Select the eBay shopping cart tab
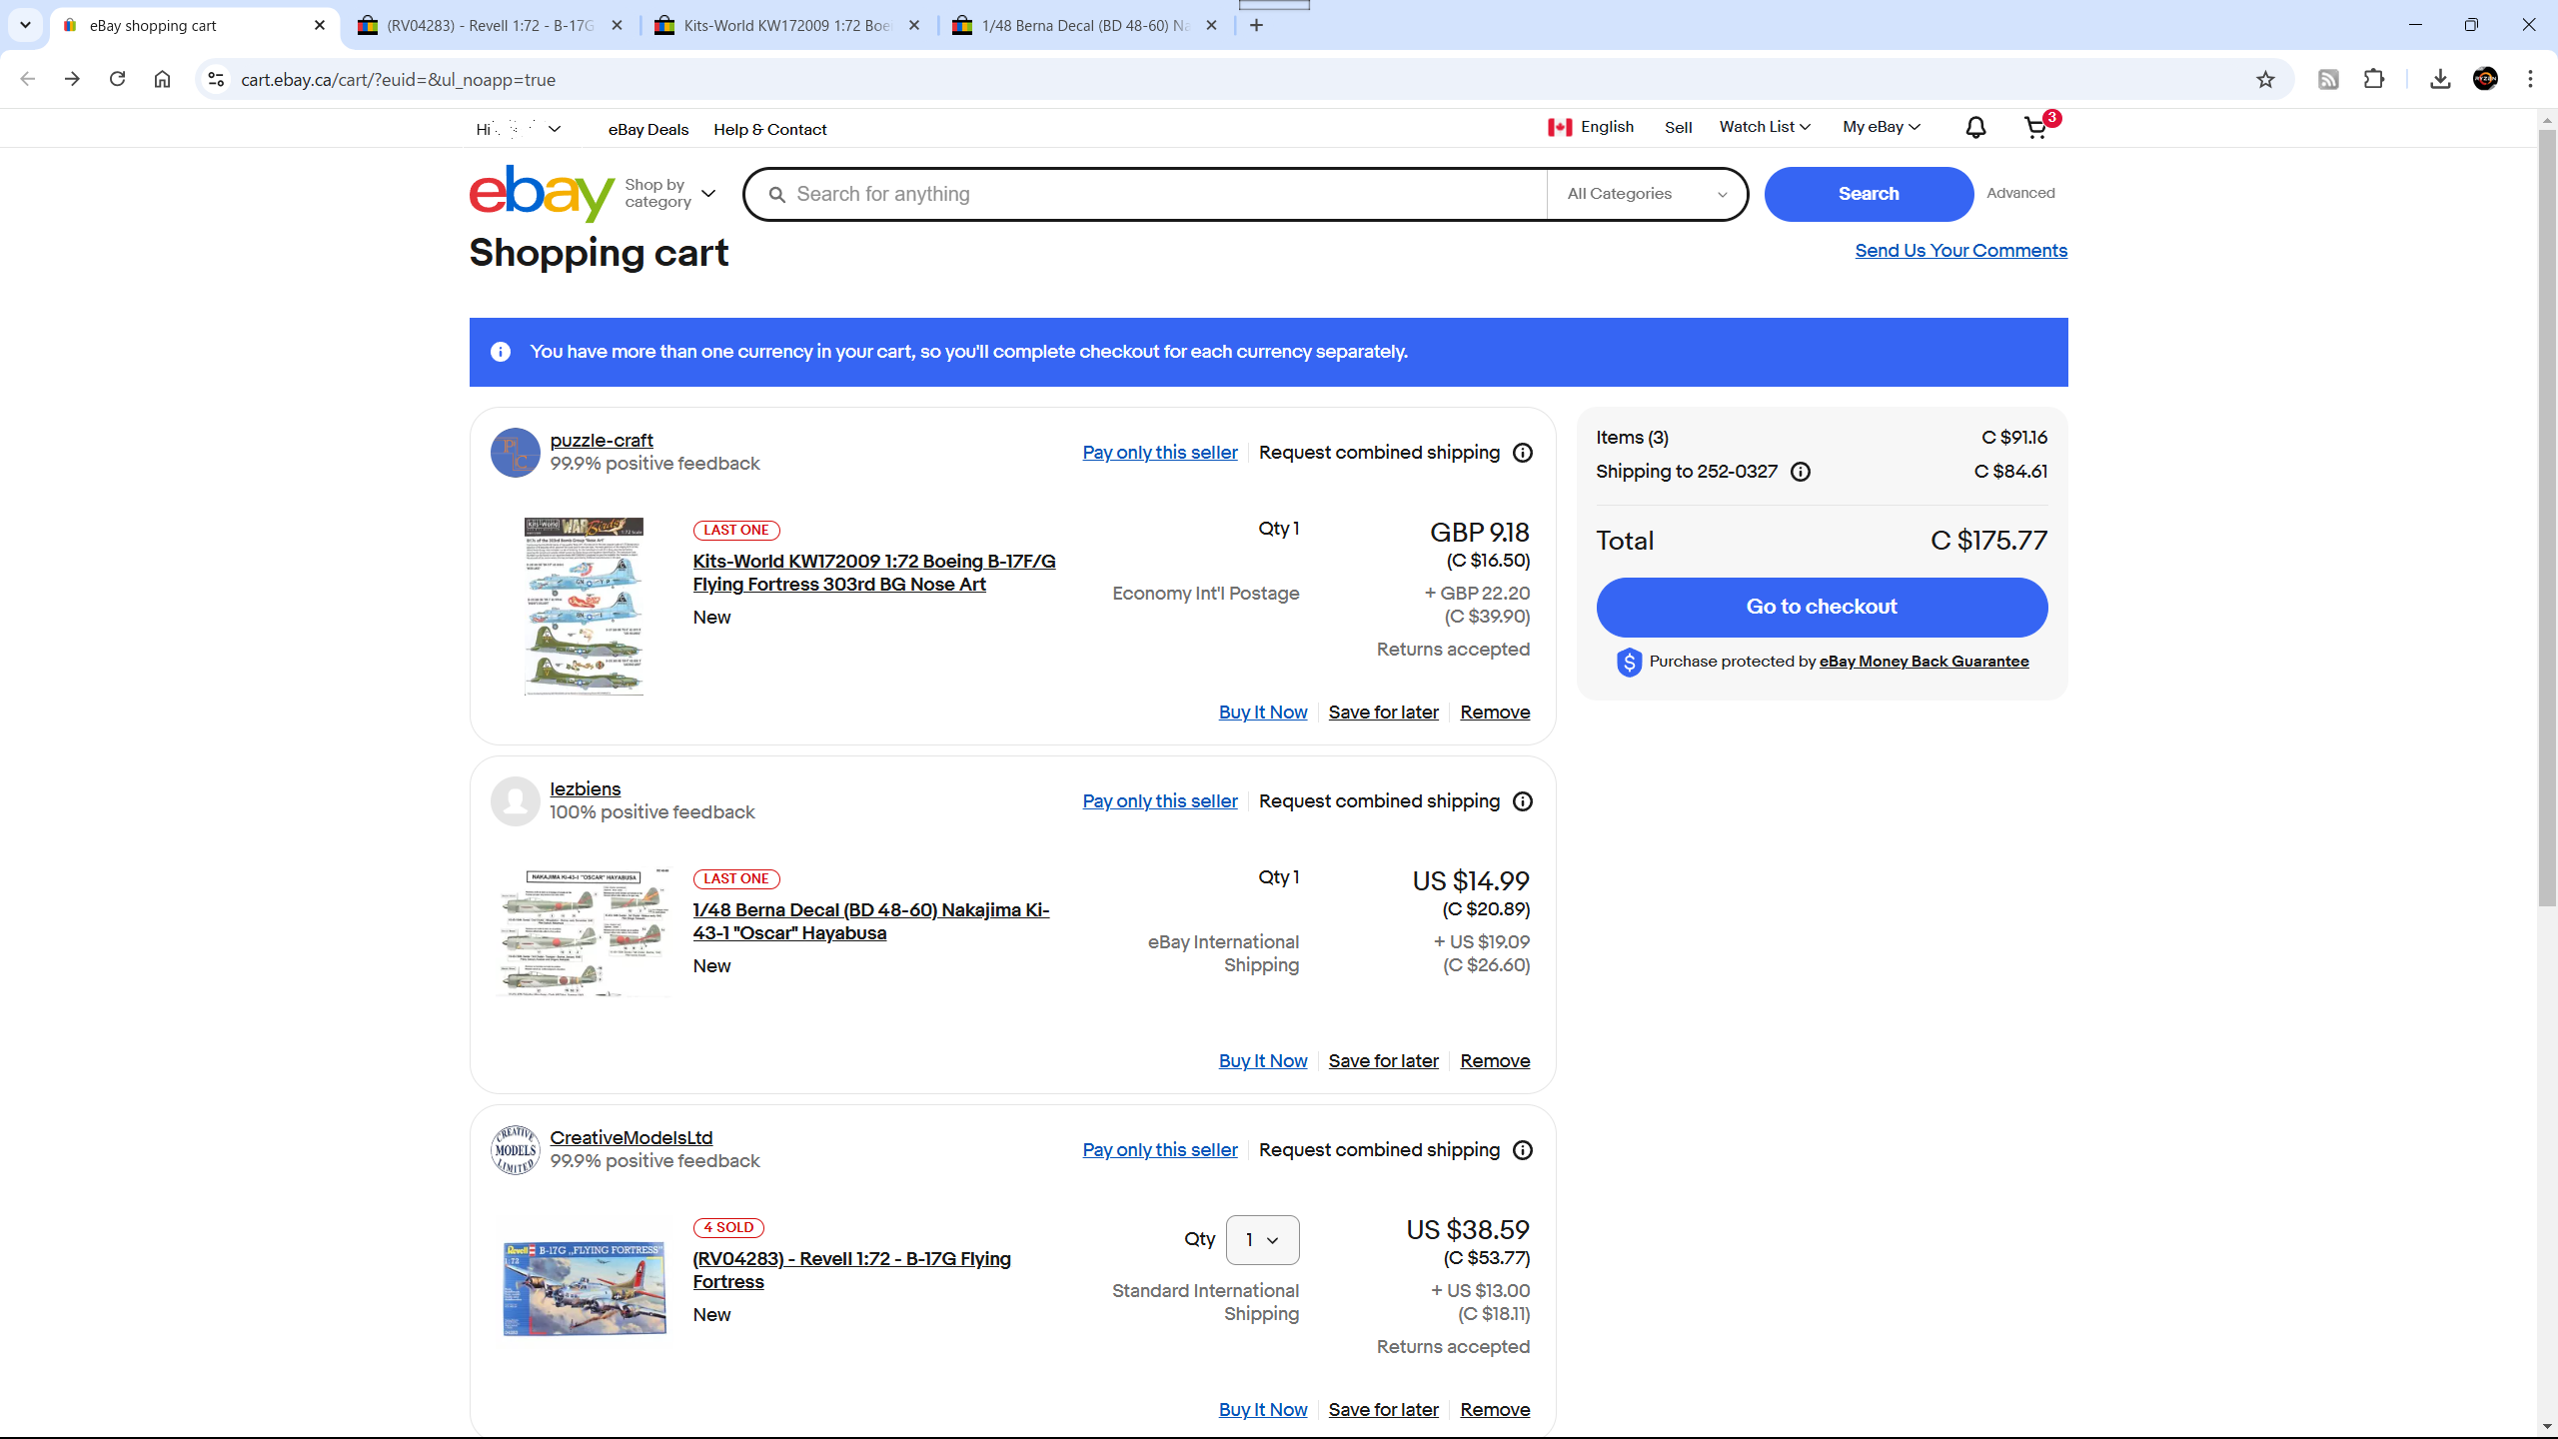Viewport: 2558px width, 1439px height. 193,26
